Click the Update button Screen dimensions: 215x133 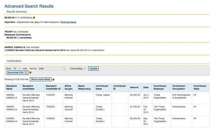pos(94,69)
